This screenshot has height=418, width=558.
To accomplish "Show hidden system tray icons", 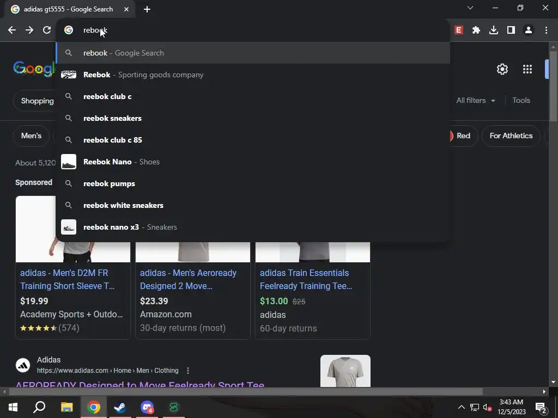I will [x=461, y=407].
